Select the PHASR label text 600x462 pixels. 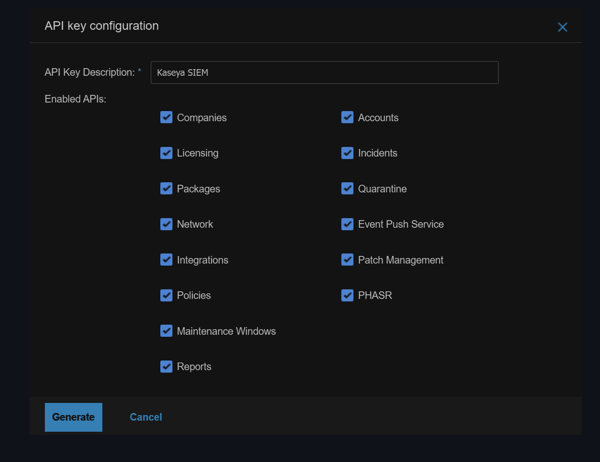(375, 295)
